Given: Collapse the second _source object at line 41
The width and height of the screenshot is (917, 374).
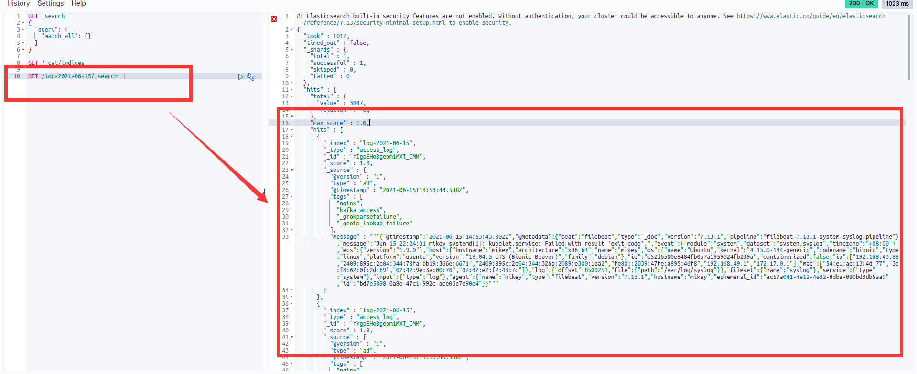Looking at the screenshot, I should 292,337.
